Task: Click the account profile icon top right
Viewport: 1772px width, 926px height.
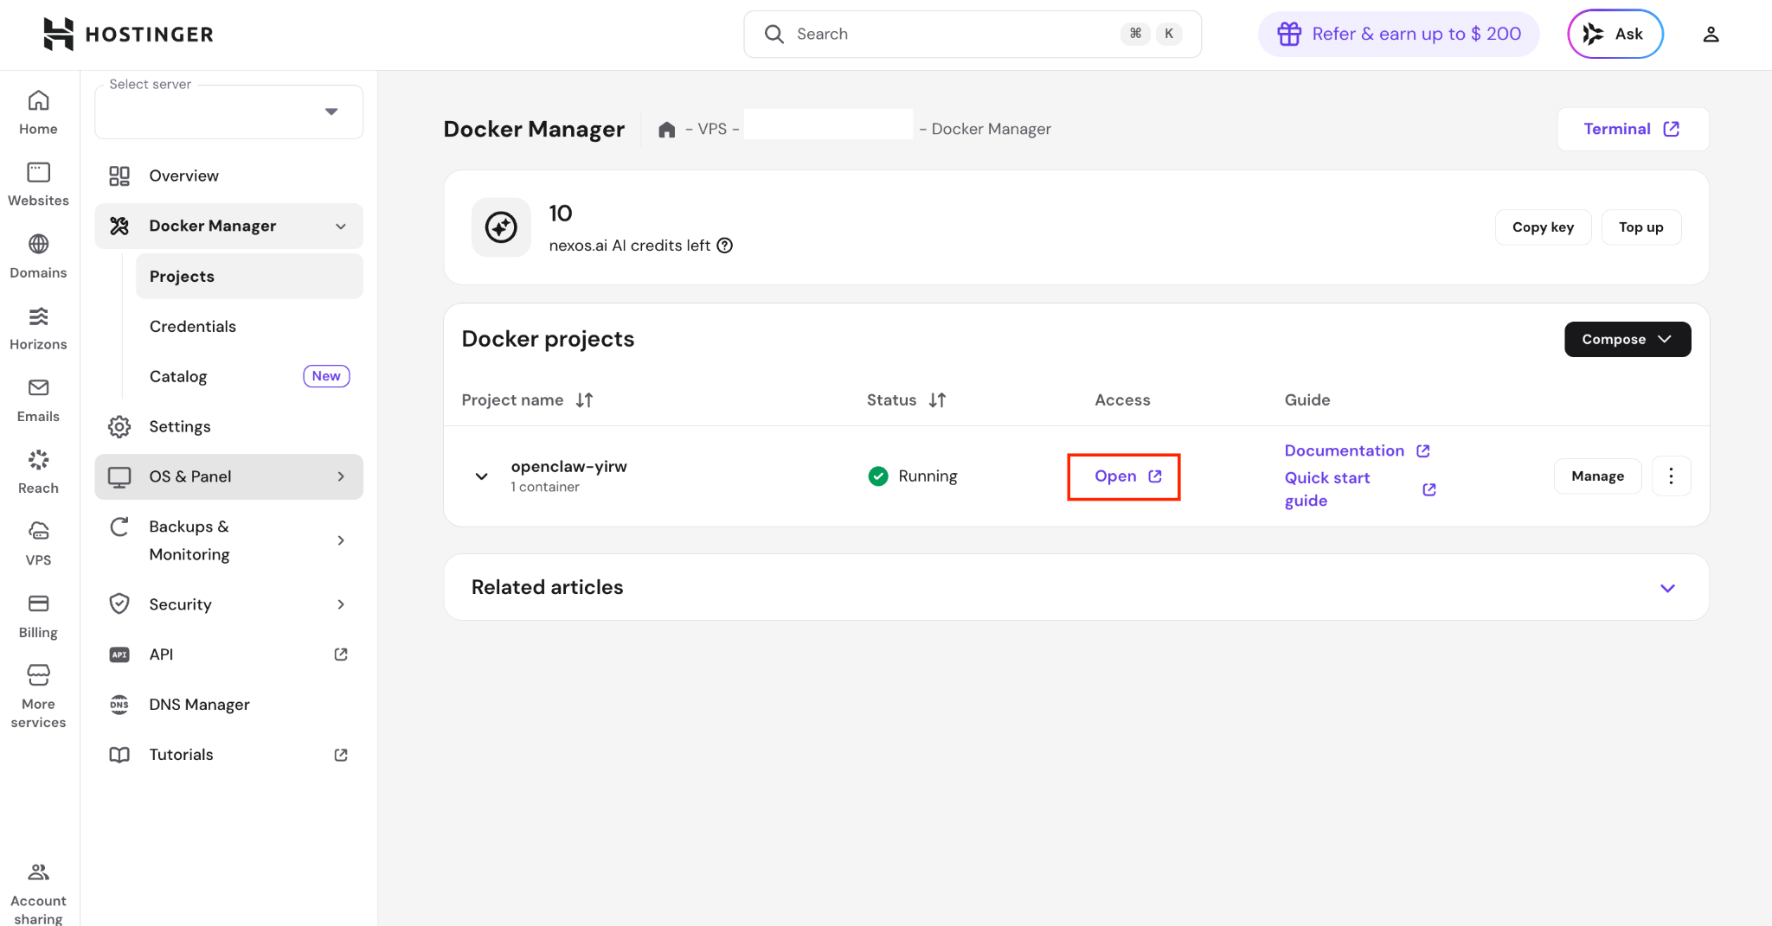Action: click(1711, 34)
